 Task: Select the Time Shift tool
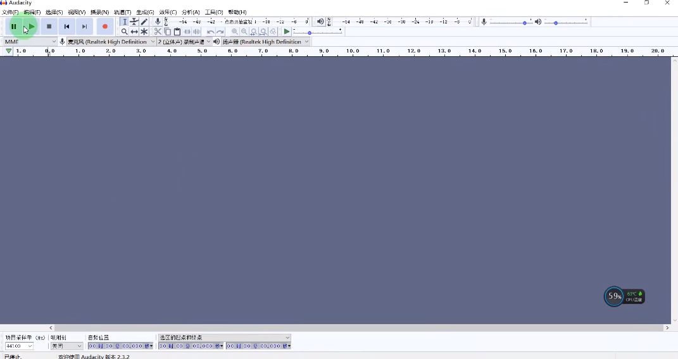click(x=134, y=32)
